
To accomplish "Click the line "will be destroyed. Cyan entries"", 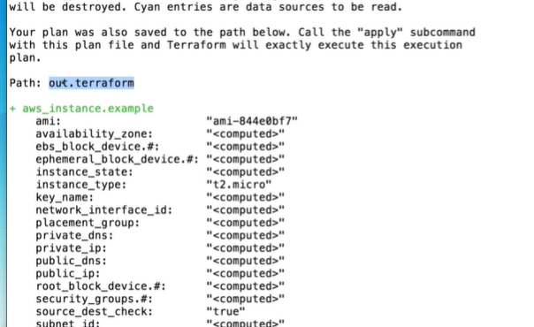I will pos(206,7).
